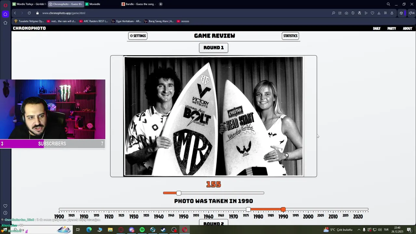Click the edit pencil icon in address bar

(340, 13)
